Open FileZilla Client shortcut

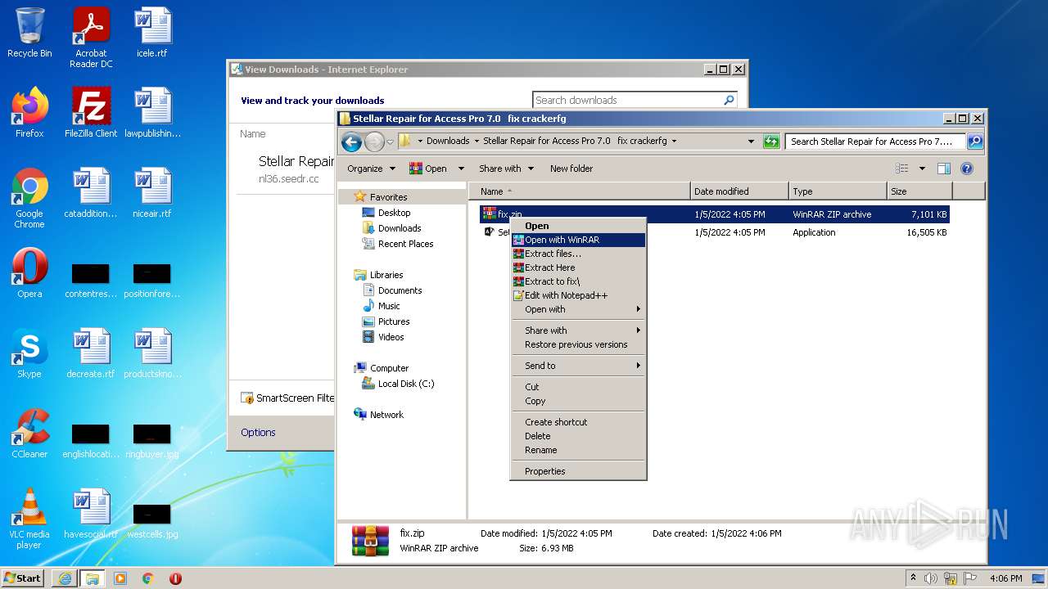(91, 113)
